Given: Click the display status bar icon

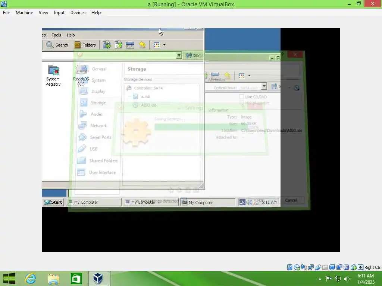Looking at the screenshot, I should 332,267.
